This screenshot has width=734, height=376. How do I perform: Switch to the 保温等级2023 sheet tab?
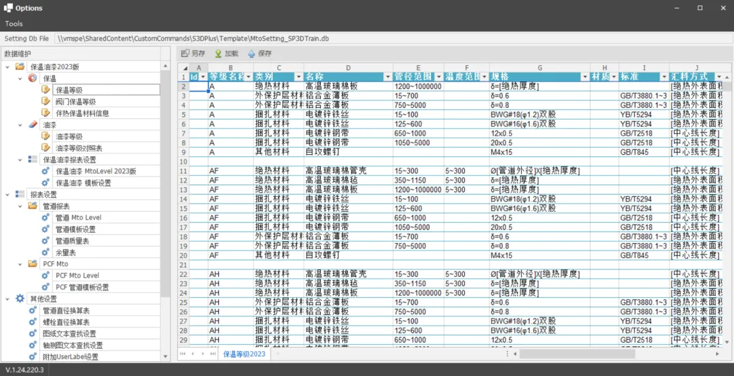click(244, 354)
